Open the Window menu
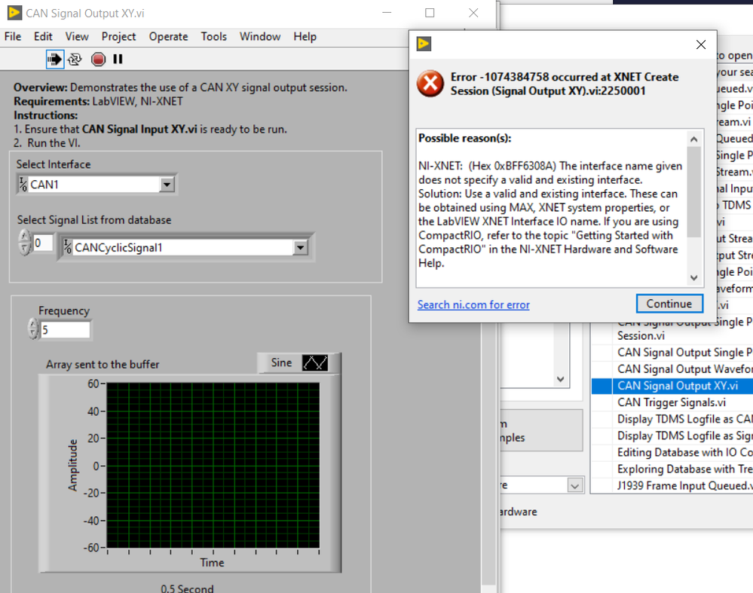 pyautogui.click(x=260, y=36)
